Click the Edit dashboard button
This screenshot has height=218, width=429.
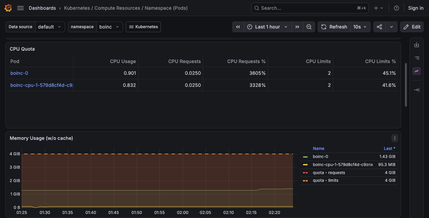[x=412, y=27]
